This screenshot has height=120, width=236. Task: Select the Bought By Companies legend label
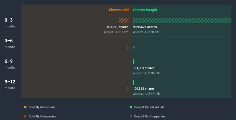click(x=150, y=116)
